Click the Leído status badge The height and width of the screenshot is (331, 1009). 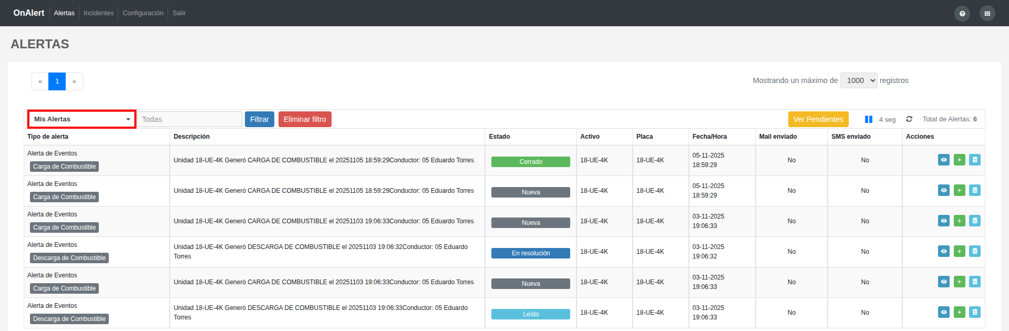pos(531,314)
